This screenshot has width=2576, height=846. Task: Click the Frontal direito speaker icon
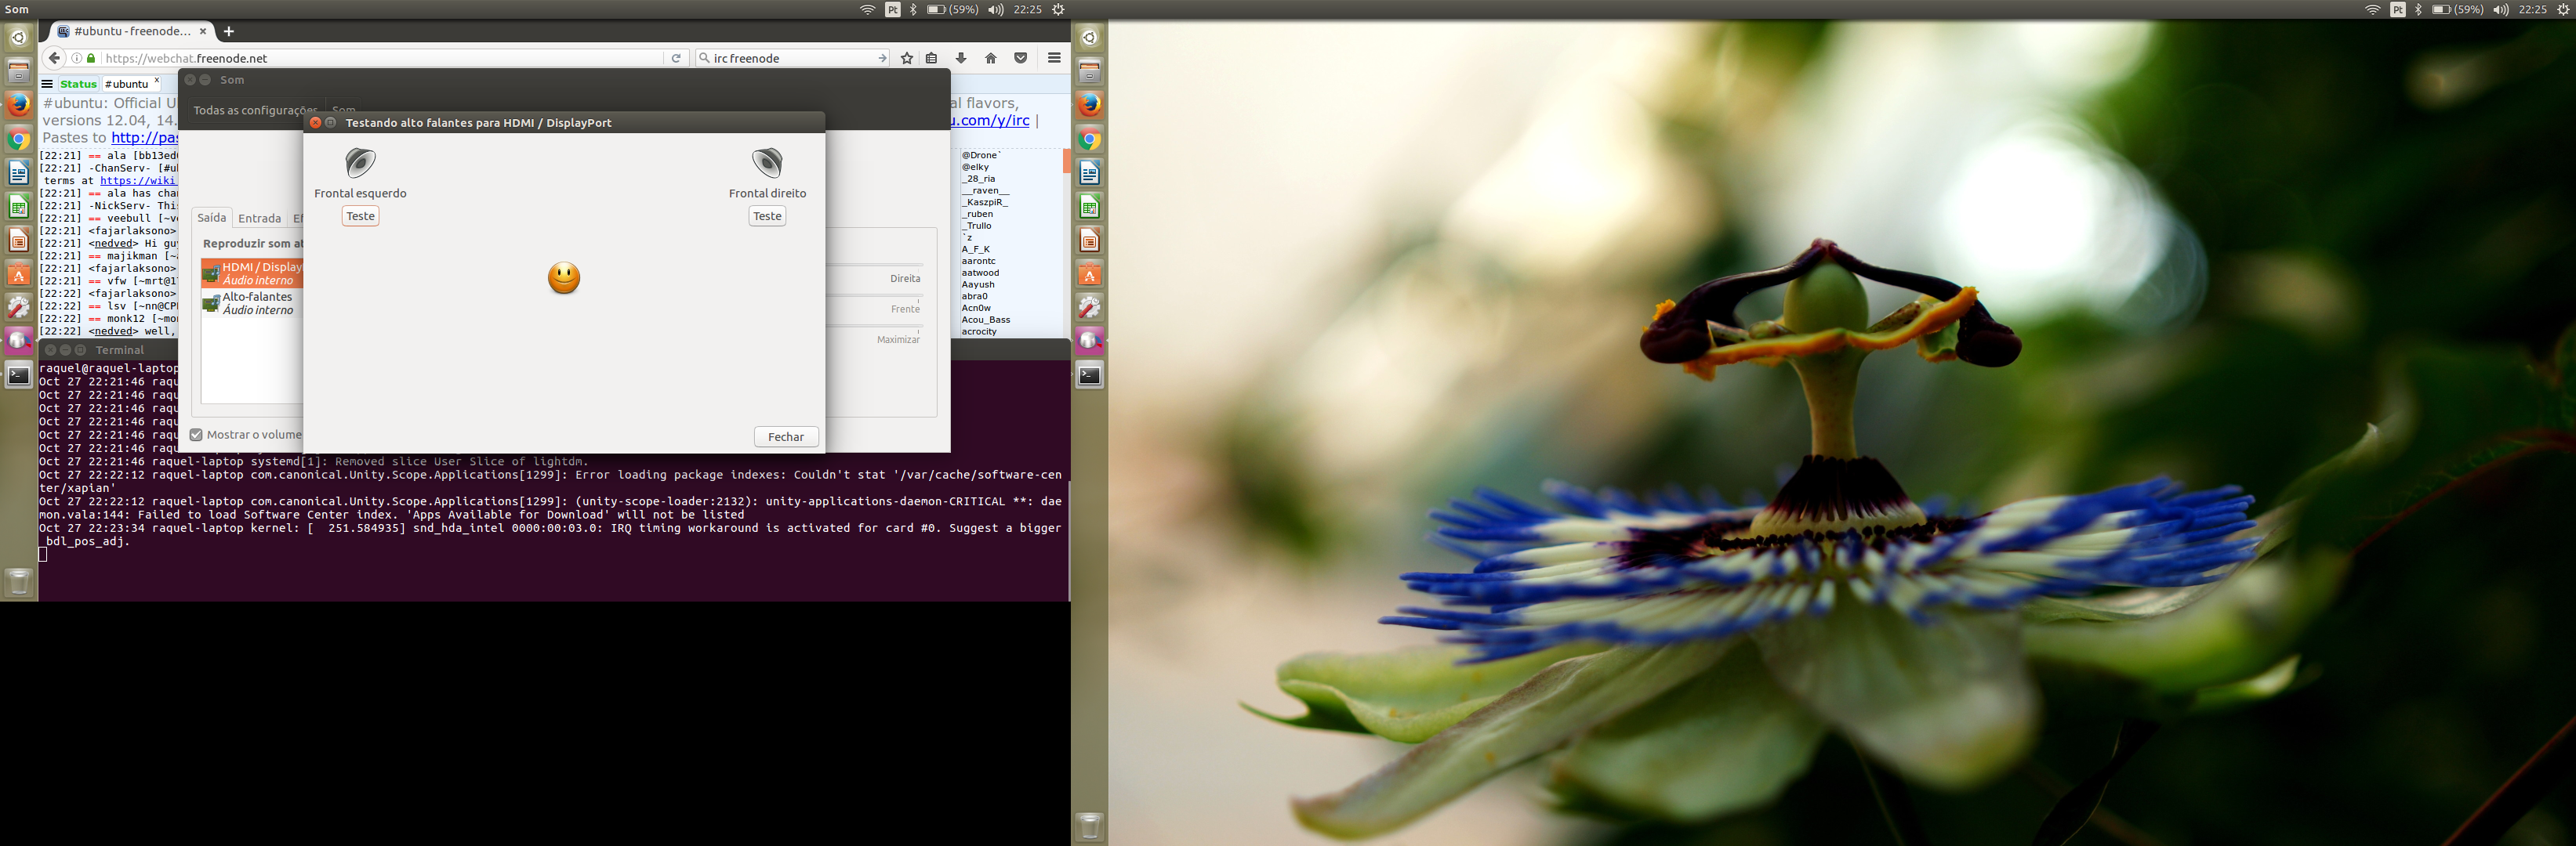767,162
